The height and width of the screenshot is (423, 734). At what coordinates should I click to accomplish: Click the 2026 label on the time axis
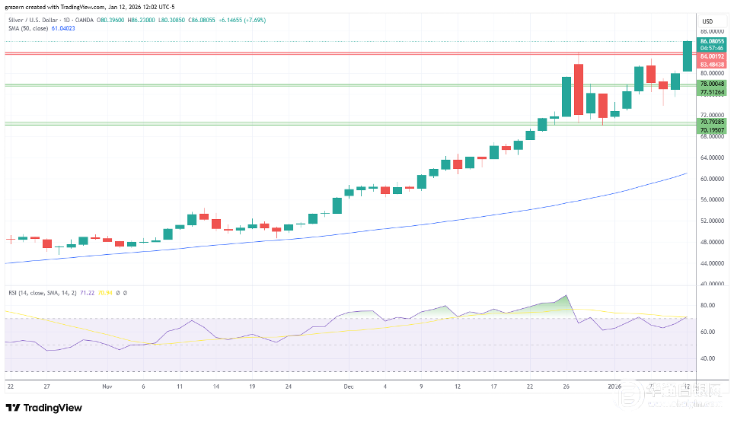tap(614, 386)
